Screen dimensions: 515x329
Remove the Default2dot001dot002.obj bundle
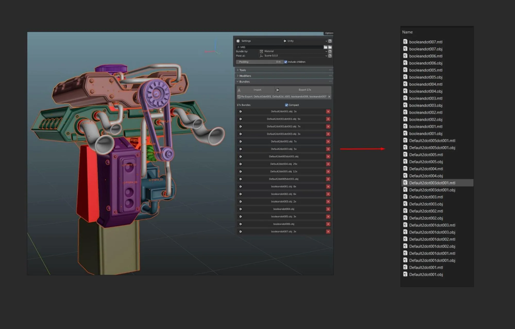328,126
